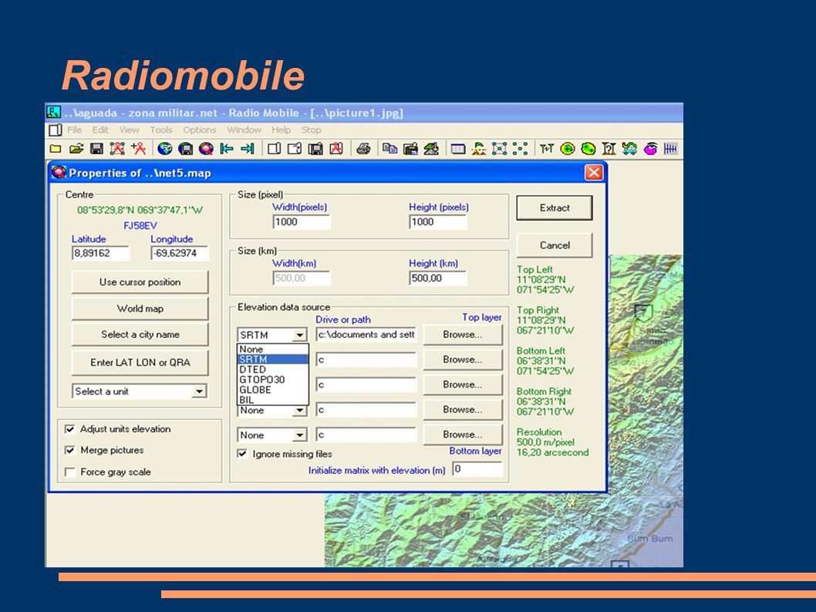Click the cyan left-pointing arrow icon
Viewport: 816px width, 612px height.
(x=227, y=149)
